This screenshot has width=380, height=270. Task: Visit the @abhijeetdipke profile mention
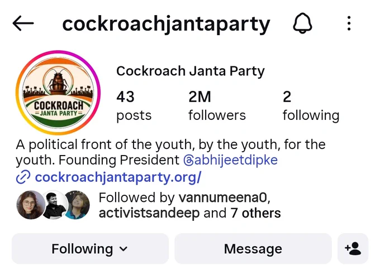[230, 160]
